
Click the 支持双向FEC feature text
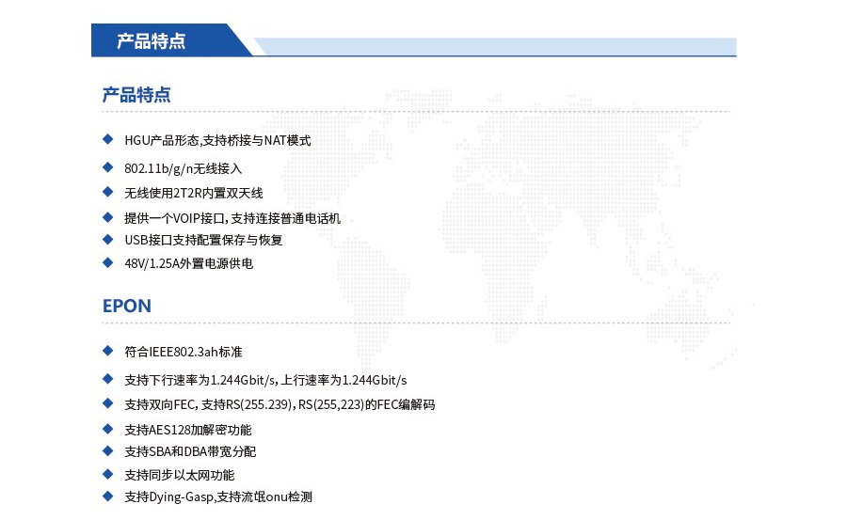coord(280,404)
